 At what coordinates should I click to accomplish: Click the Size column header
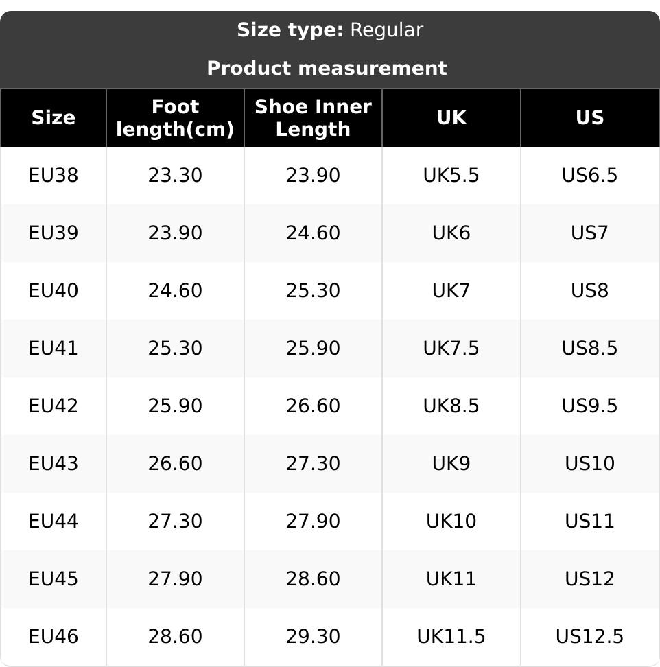(x=54, y=118)
